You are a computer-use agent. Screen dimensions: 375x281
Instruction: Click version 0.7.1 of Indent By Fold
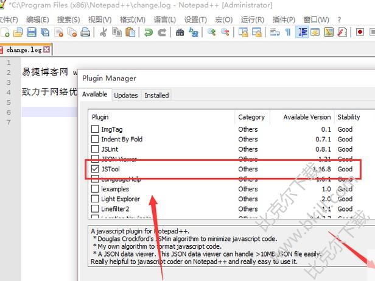pos(323,139)
